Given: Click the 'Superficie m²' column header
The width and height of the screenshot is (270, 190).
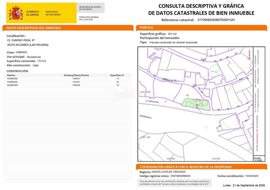Looking at the screenshot, I should [117, 75].
